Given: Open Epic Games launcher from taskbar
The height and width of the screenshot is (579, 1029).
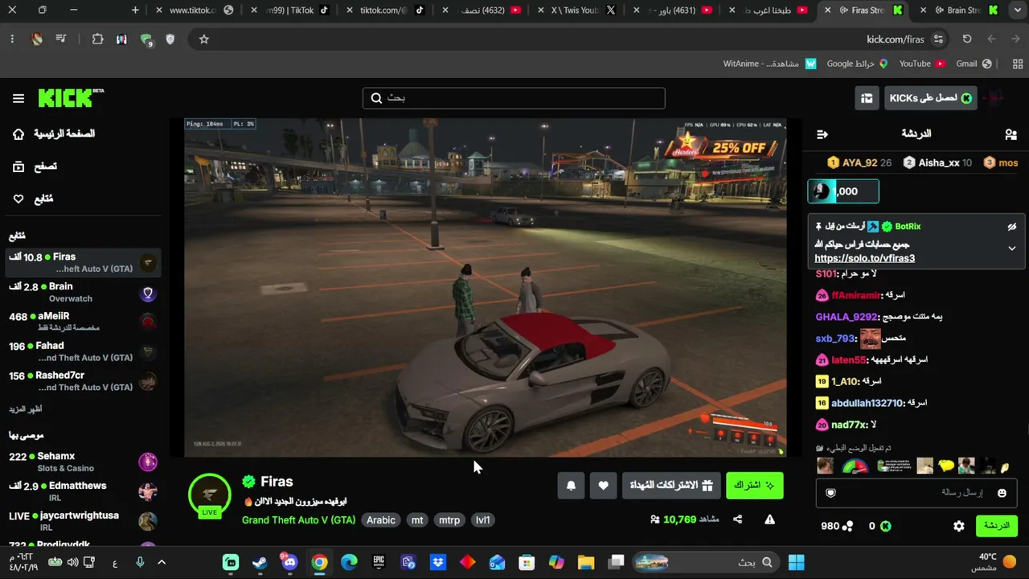Looking at the screenshot, I should (379, 562).
